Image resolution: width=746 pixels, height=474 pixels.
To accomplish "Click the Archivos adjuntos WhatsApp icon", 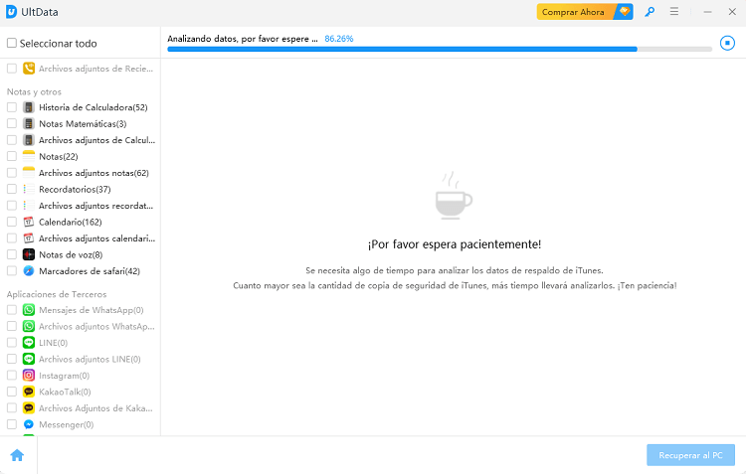I will (x=29, y=326).
